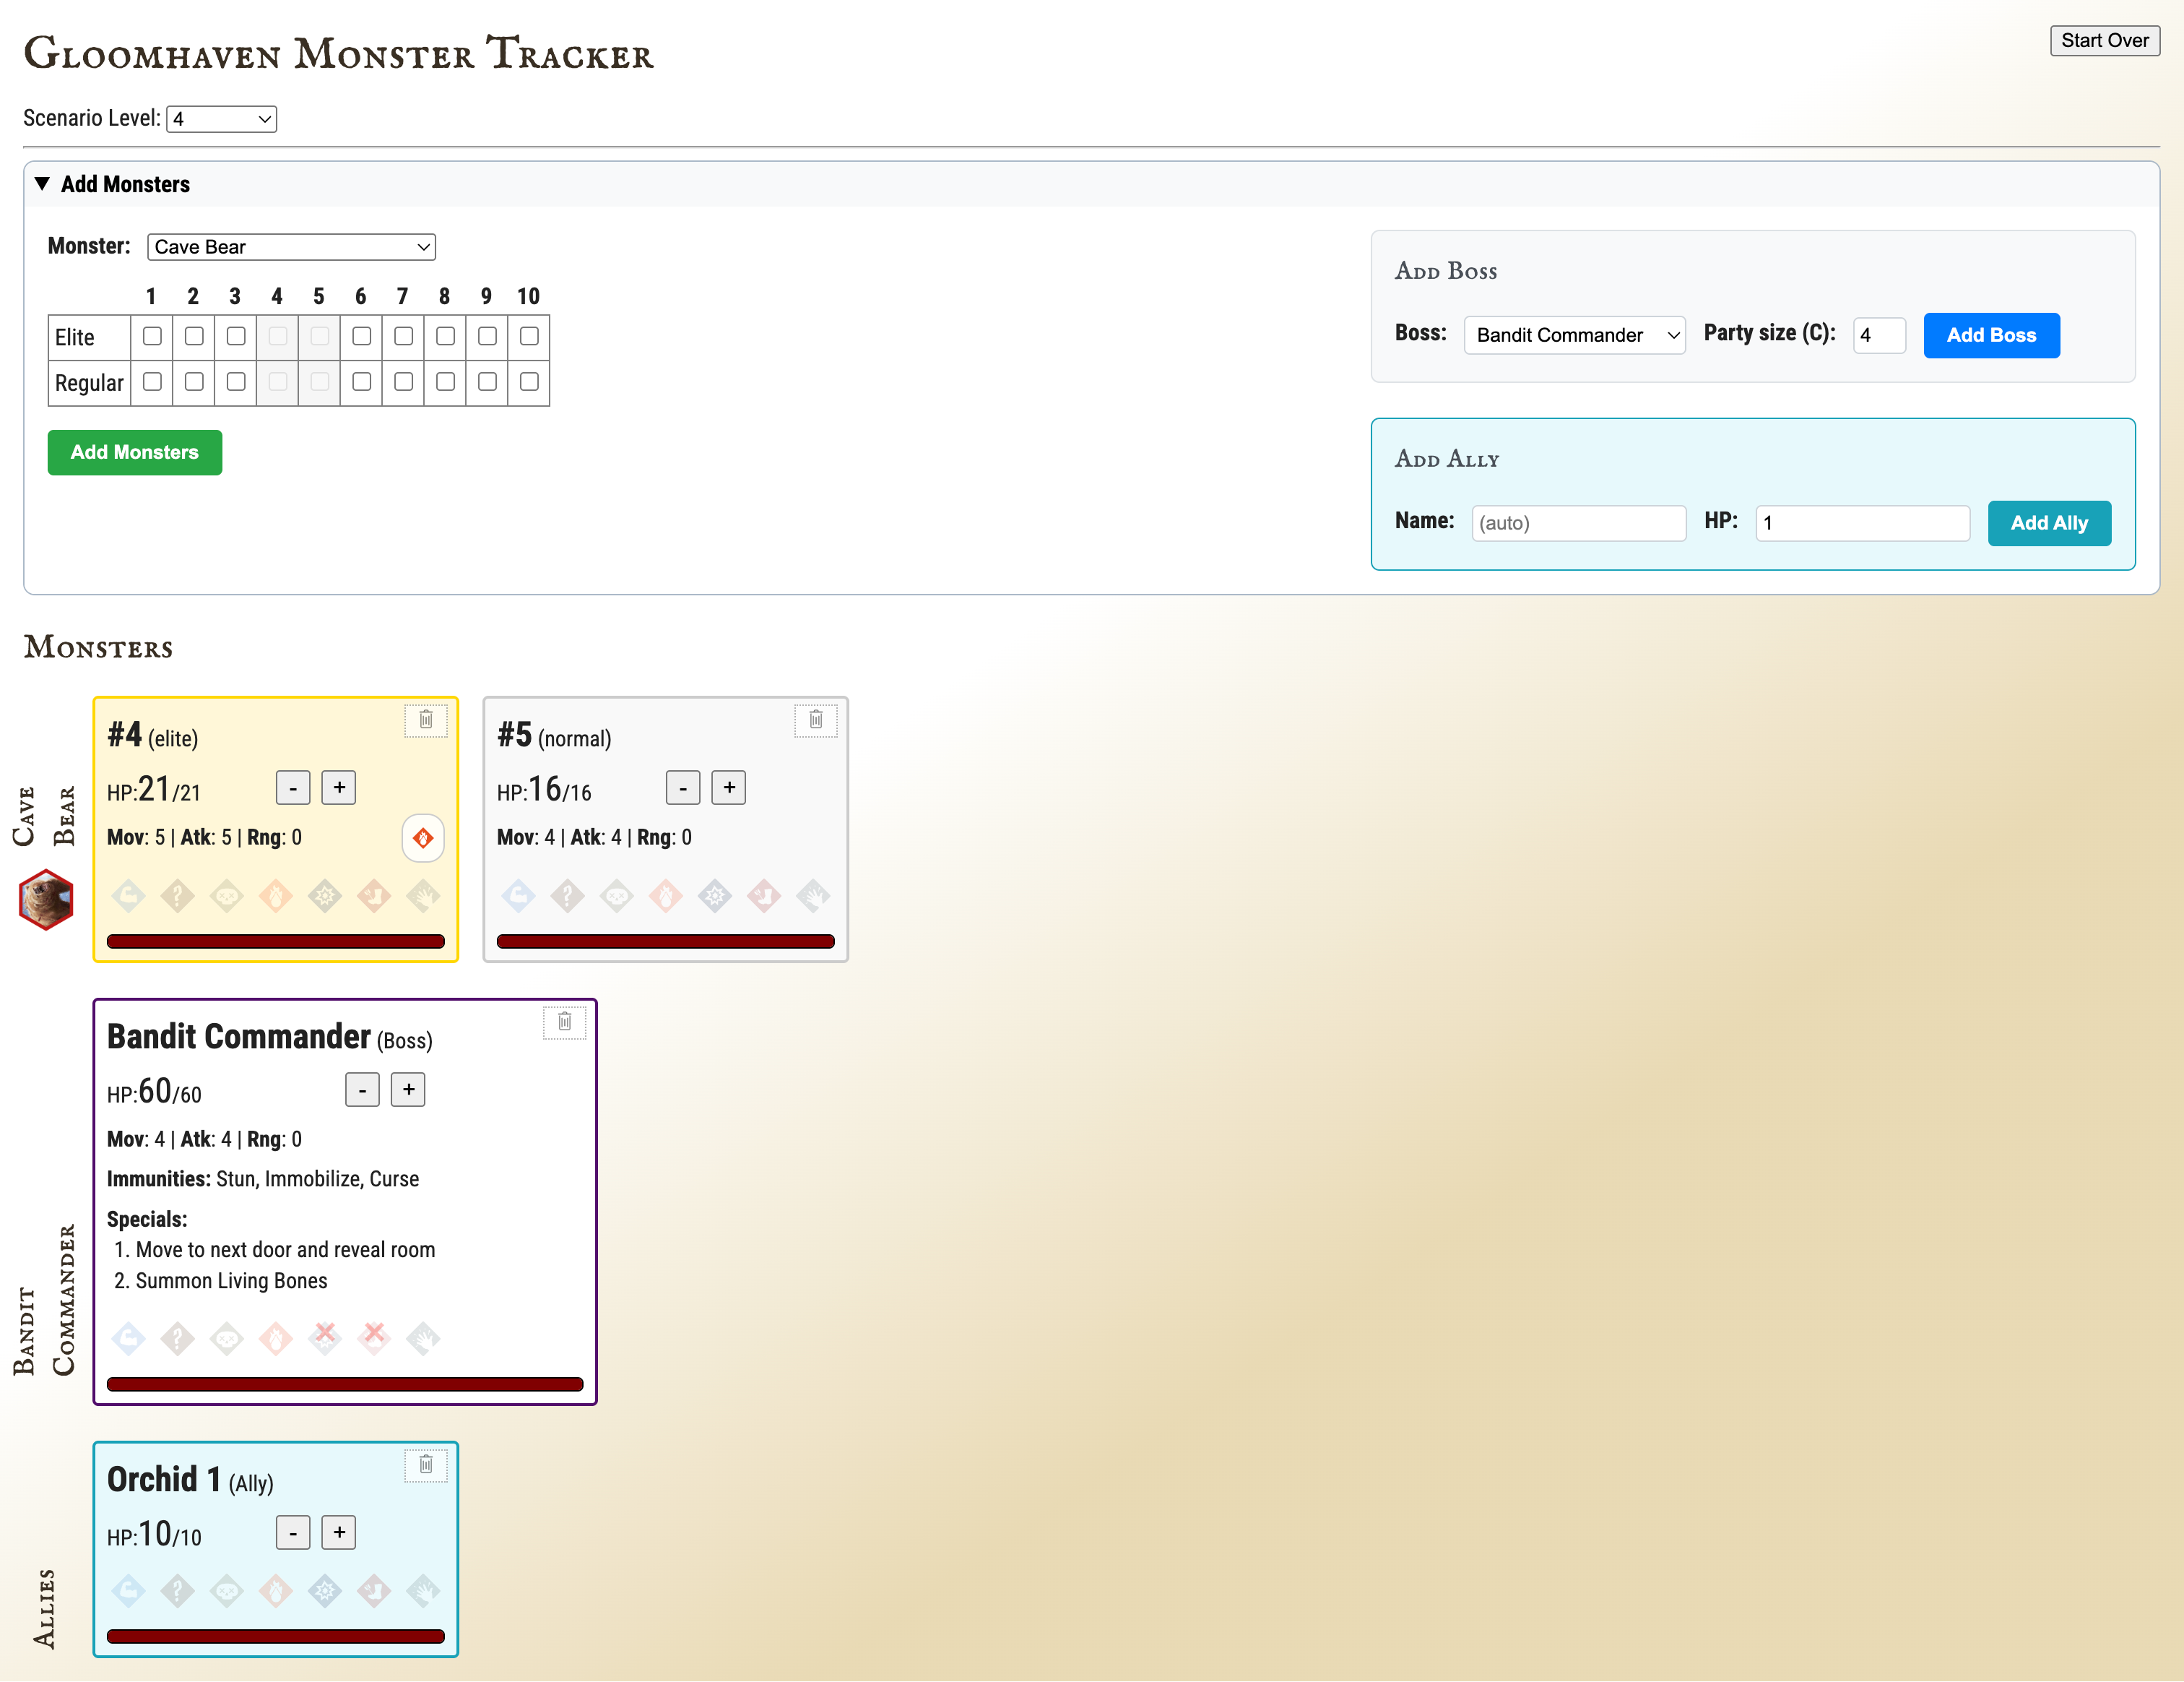The image size is (2184, 1682).
Task: Apply Muddle to normal Cave Bear #5
Action: coord(568,897)
